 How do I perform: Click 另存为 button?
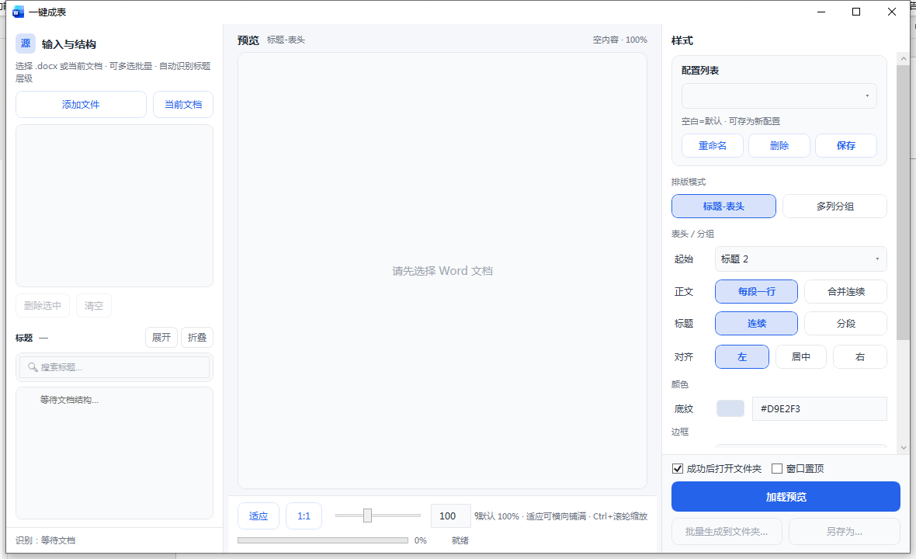pyautogui.click(x=845, y=532)
